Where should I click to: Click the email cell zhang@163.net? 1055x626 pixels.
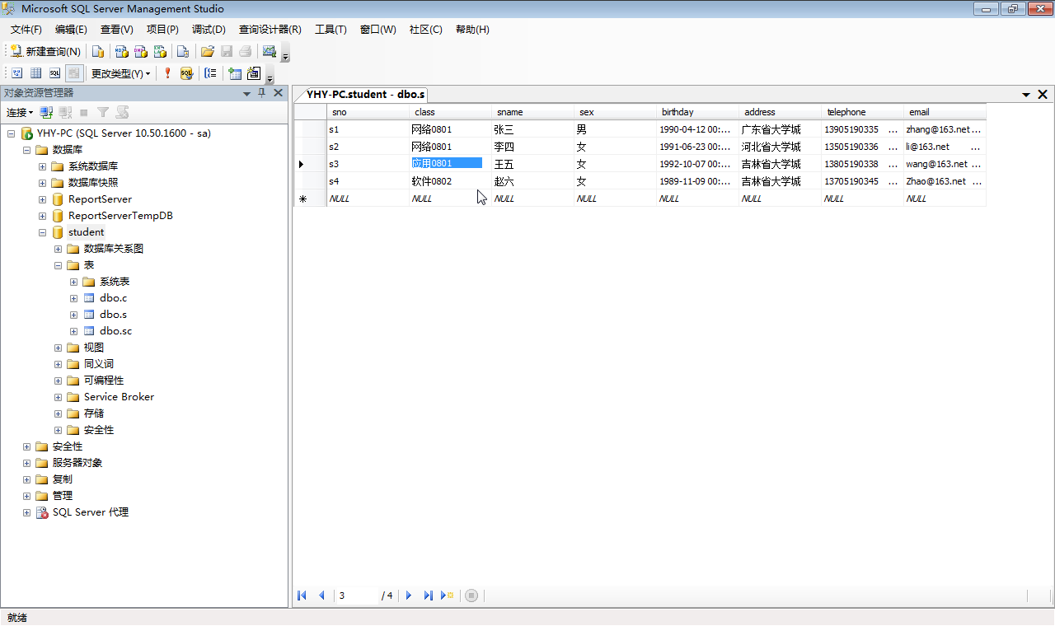[945, 129]
